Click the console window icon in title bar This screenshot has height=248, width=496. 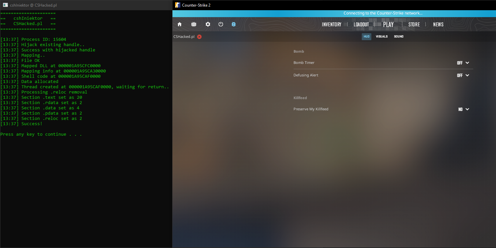point(5,5)
